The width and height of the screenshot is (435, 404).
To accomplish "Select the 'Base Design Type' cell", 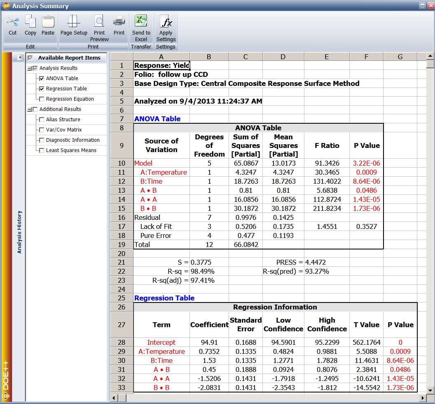I will pyautogui.click(x=247, y=83).
